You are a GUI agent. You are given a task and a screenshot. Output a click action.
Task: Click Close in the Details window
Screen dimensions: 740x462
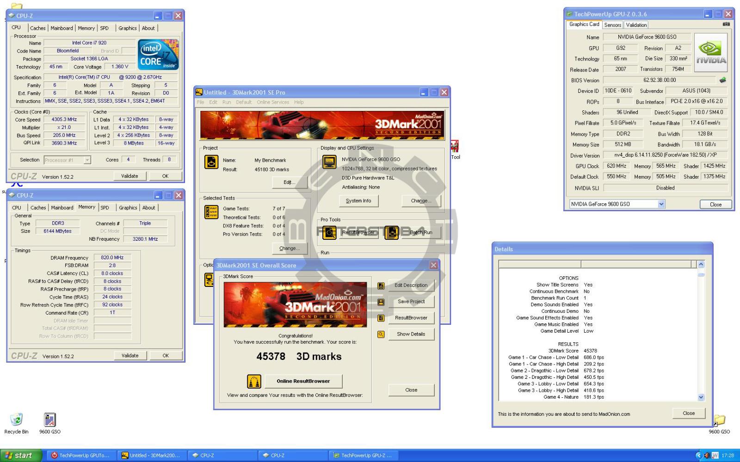pos(689,413)
